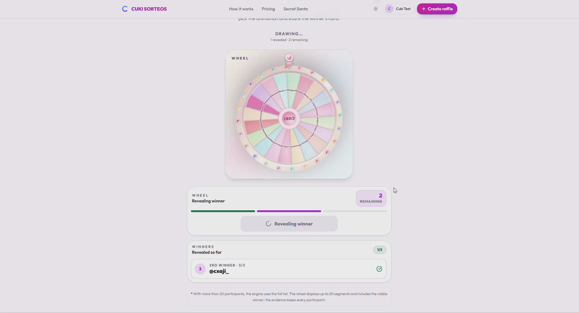Click the 'Revealed so far' heading
Viewport: 579px width, 313px height.
[x=207, y=252]
